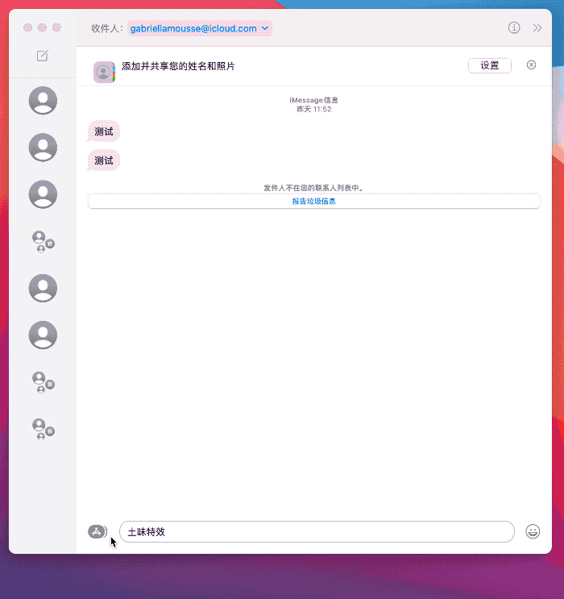The height and width of the screenshot is (599, 564).
Task: Click the 报告垃圾信息 link
Action: click(314, 202)
